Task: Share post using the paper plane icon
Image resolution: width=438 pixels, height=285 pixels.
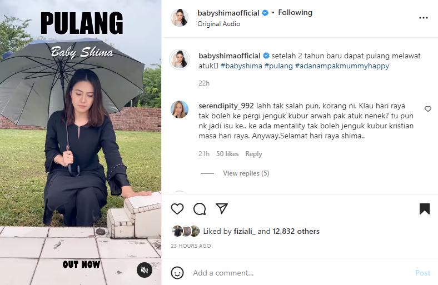Action: click(x=222, y=208)
